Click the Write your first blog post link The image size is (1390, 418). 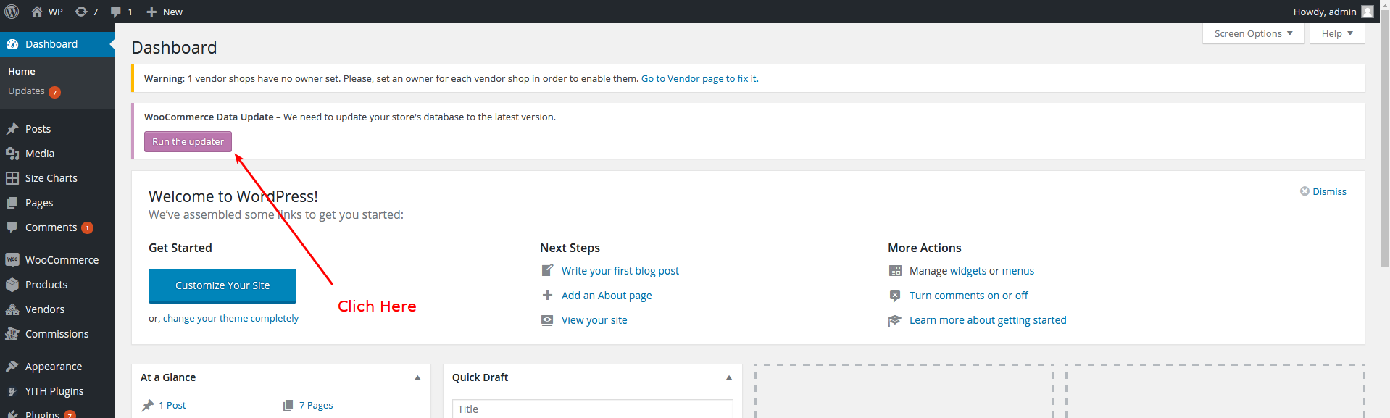click(x=620, y=271)
